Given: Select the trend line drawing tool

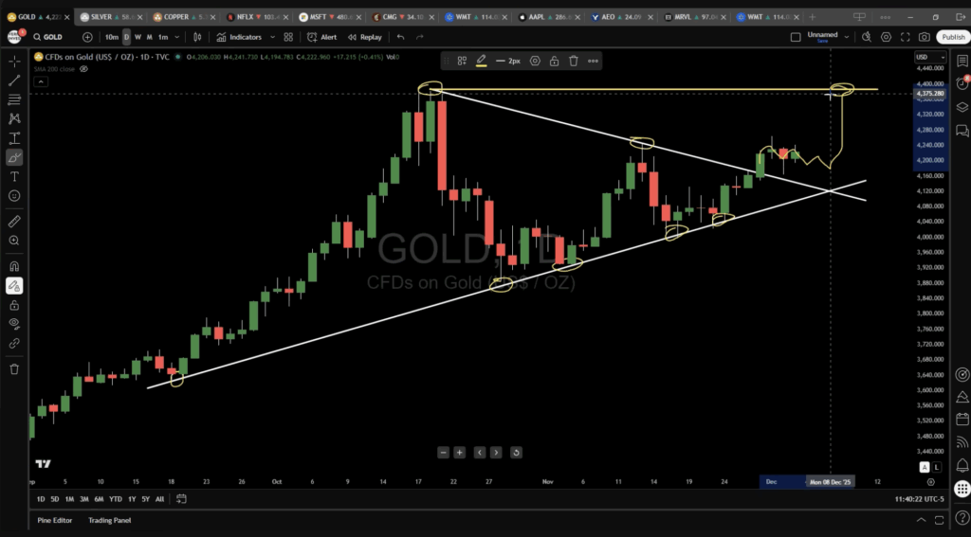Looking at the screenshot, I should 14,81.
